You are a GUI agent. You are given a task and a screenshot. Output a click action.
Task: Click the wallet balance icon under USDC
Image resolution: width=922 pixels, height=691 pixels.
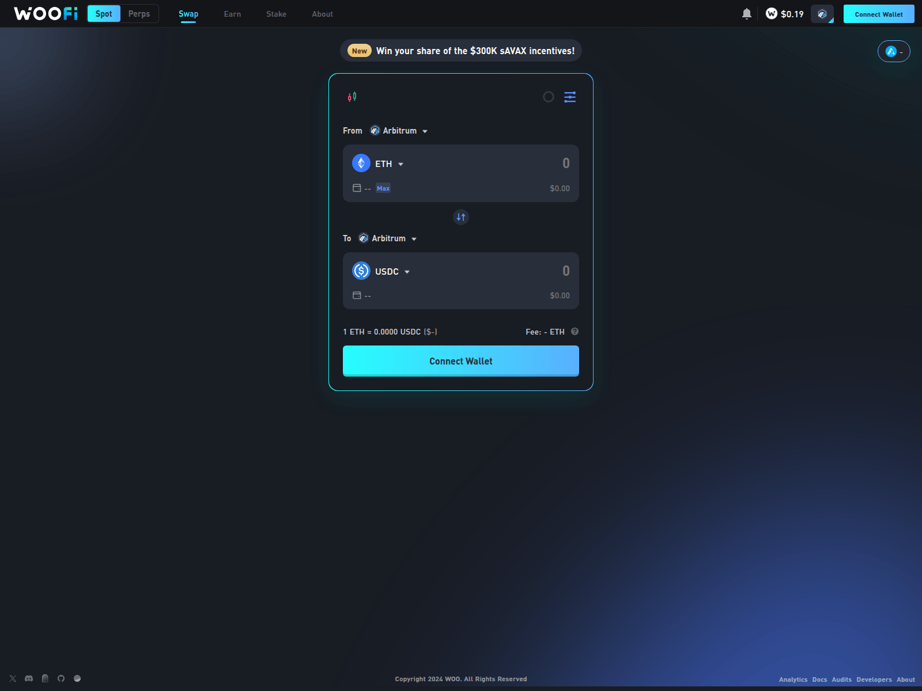[x=357, y=295]
